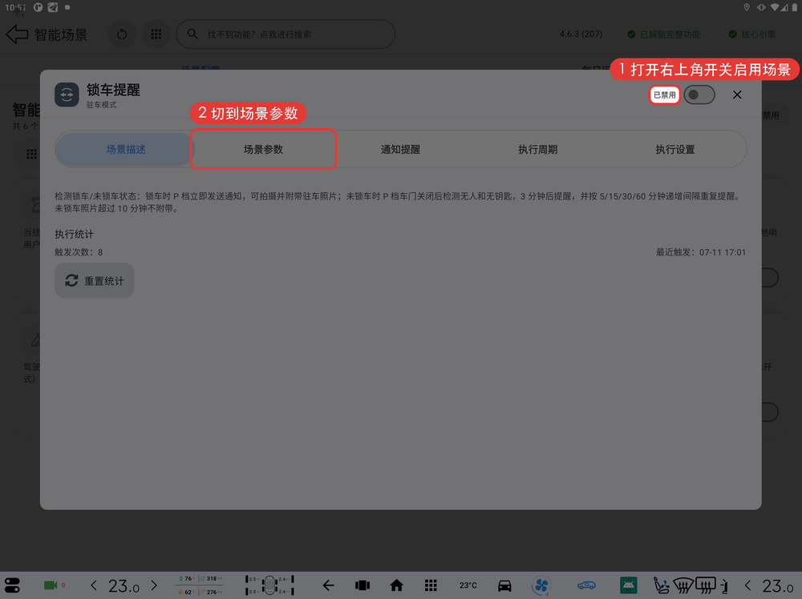Click the 锁车提醒 scene icon in dialog header
Image resolution: width=802 pixels, height=599 pixels.
pyautogui.click(x=67, y=95)
